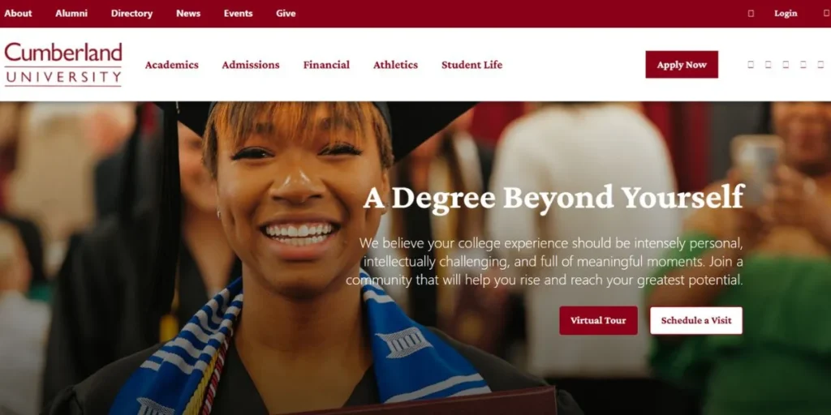
Task: Click the second small icon after Apply Now
Action: [768, 65]
